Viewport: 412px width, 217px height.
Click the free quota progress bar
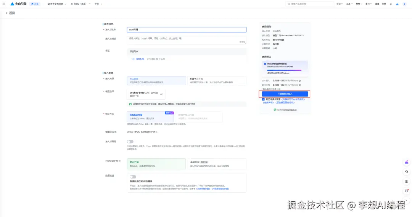point(284,70)
